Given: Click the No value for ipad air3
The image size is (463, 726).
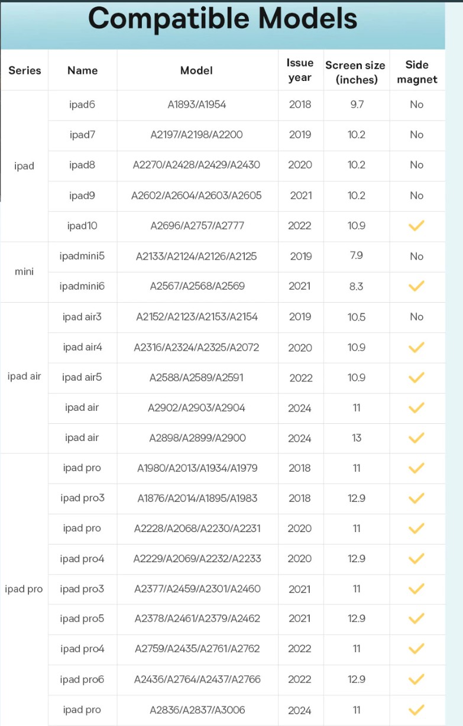Looking at the screenshot, I should coord(417,317).
